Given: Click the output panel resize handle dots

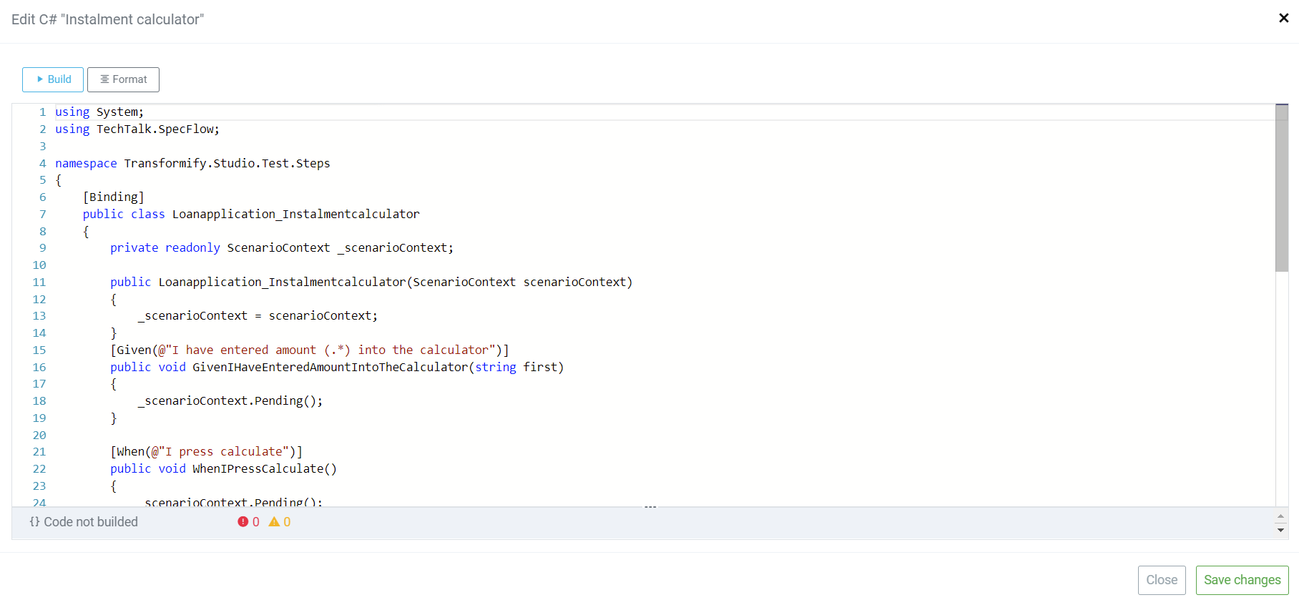Looking at the screenshot, I should point(650,507).
